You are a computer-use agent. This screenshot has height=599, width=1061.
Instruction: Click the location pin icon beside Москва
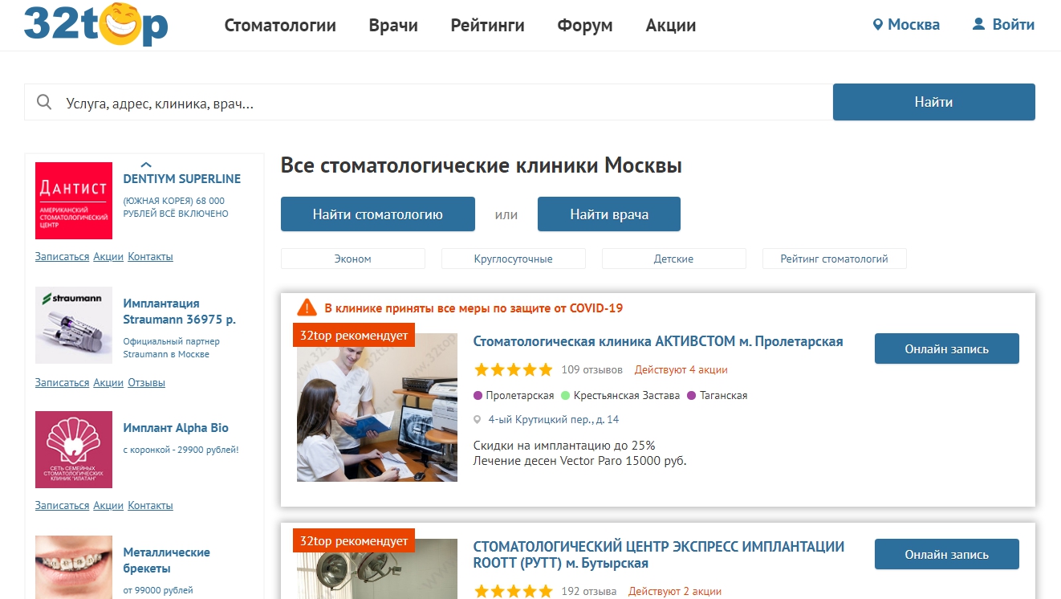878,25
